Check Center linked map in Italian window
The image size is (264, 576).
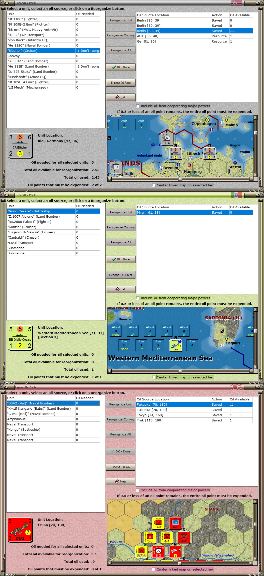tap(154, 377)
